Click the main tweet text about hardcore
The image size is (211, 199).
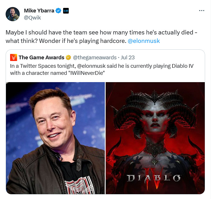[x=101, y=37]
